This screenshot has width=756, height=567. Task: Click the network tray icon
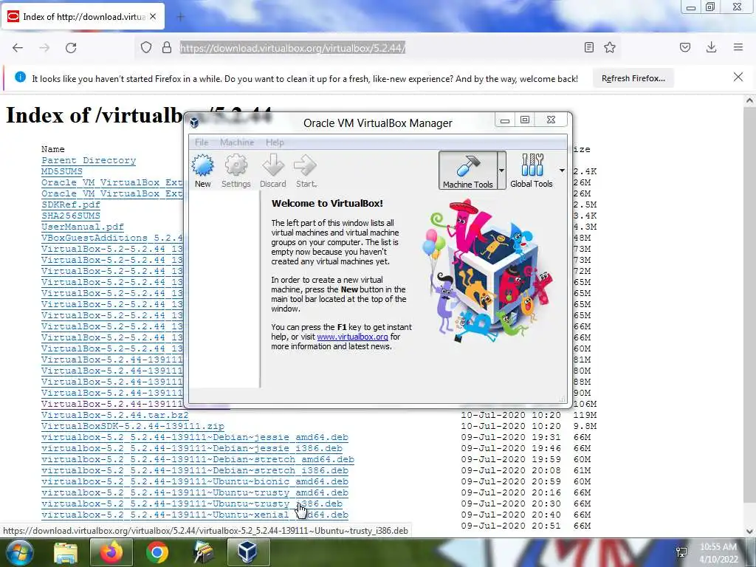point(681,552)
